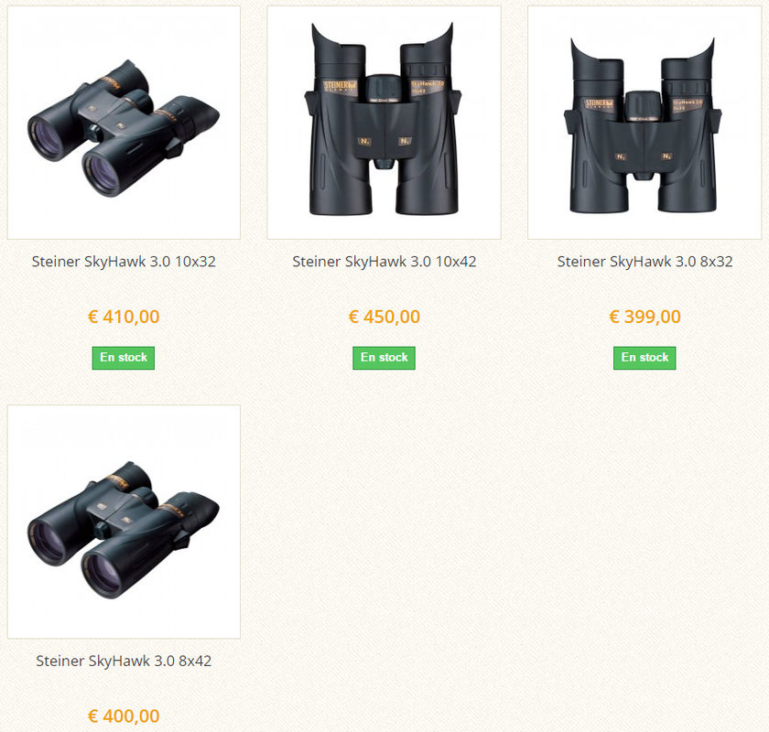The height and width of the screenshot is (732, 769).
Task: Click En stock badge under the 10x32 model
Action: (124, 358)
